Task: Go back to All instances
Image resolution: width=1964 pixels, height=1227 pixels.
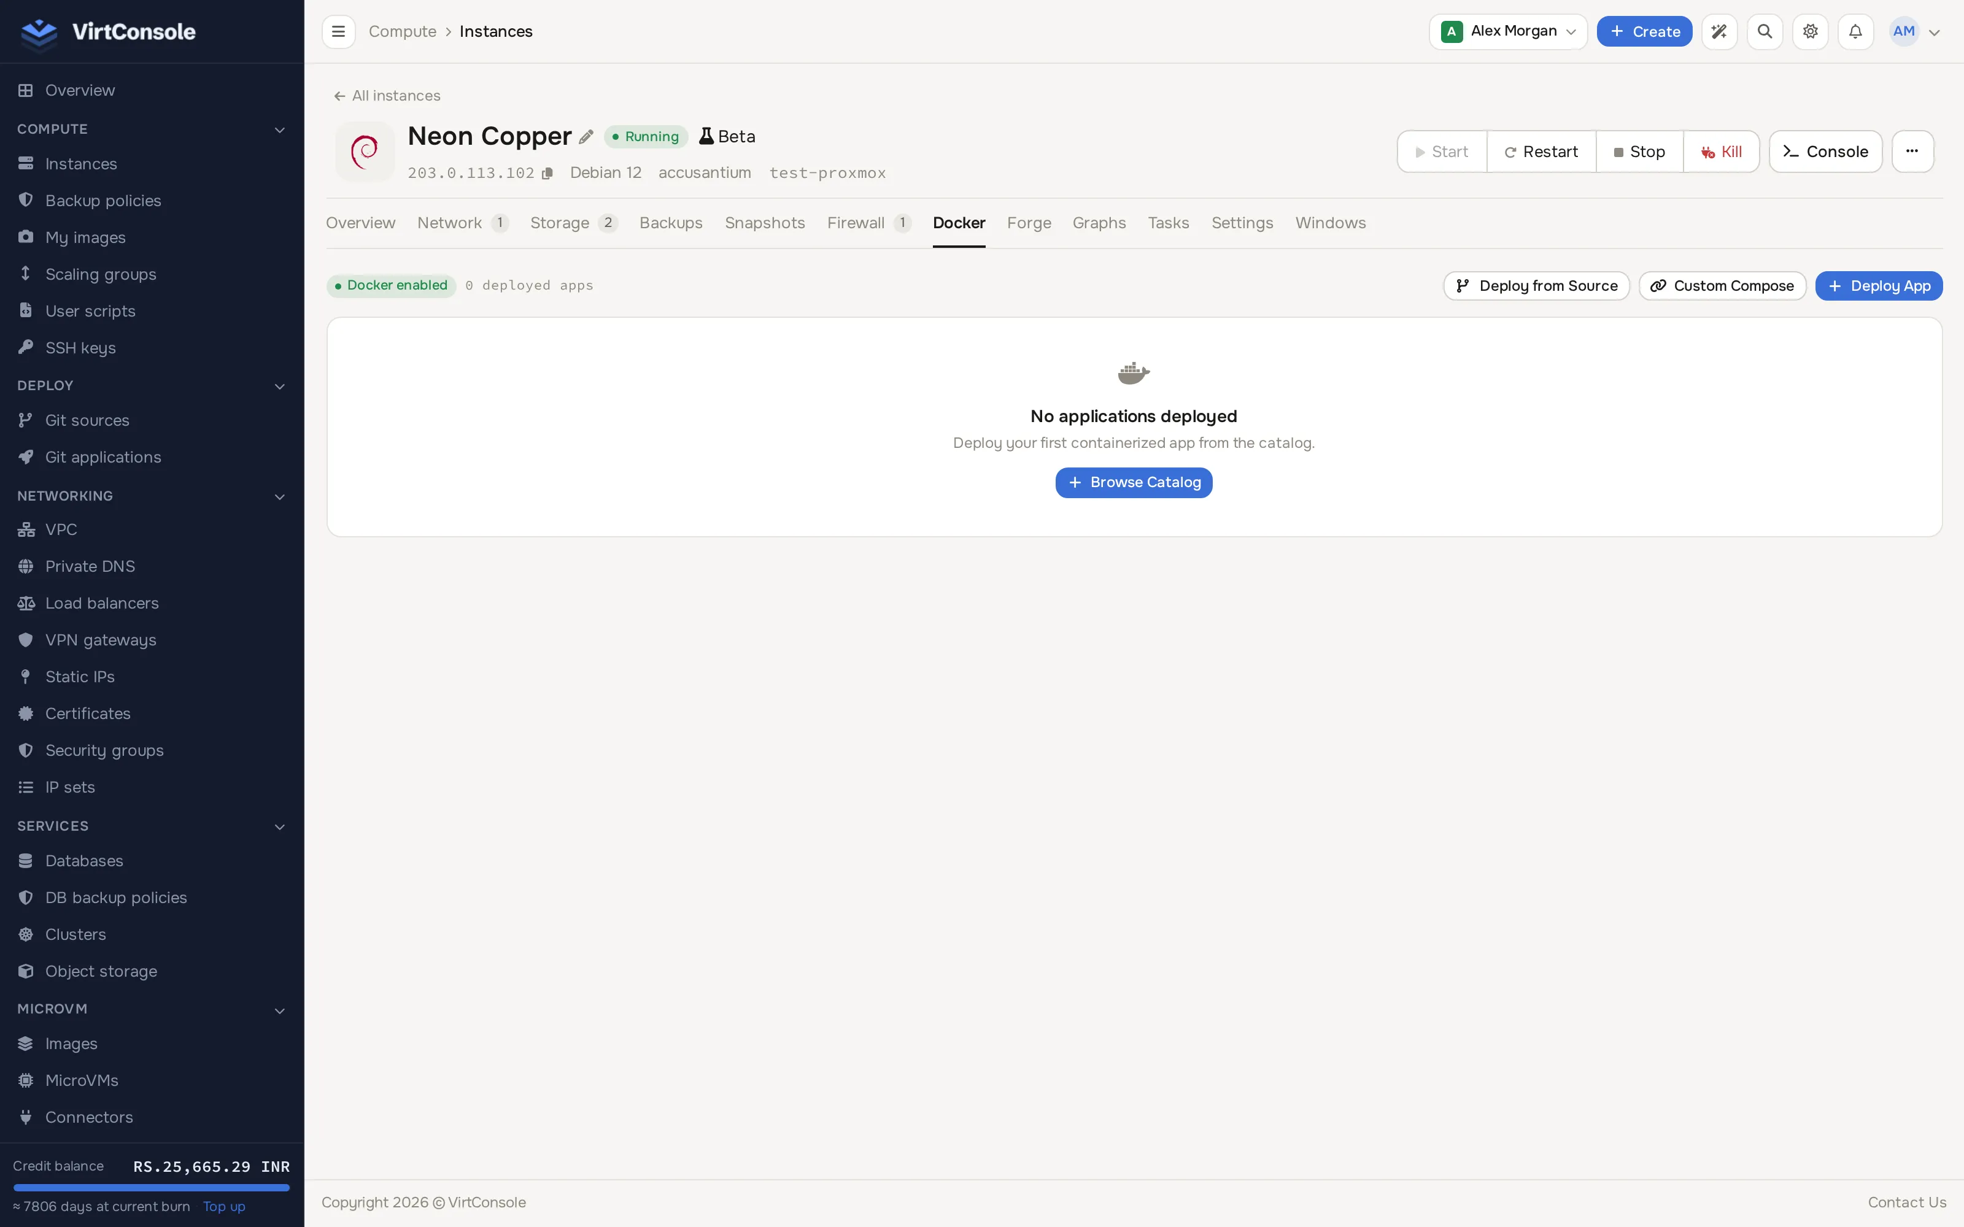Action: pyautogui.click(x=387, y=96)
